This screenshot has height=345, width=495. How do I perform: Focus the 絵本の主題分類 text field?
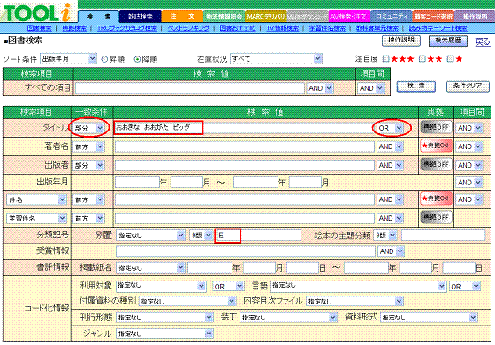[x=443, y=236]
